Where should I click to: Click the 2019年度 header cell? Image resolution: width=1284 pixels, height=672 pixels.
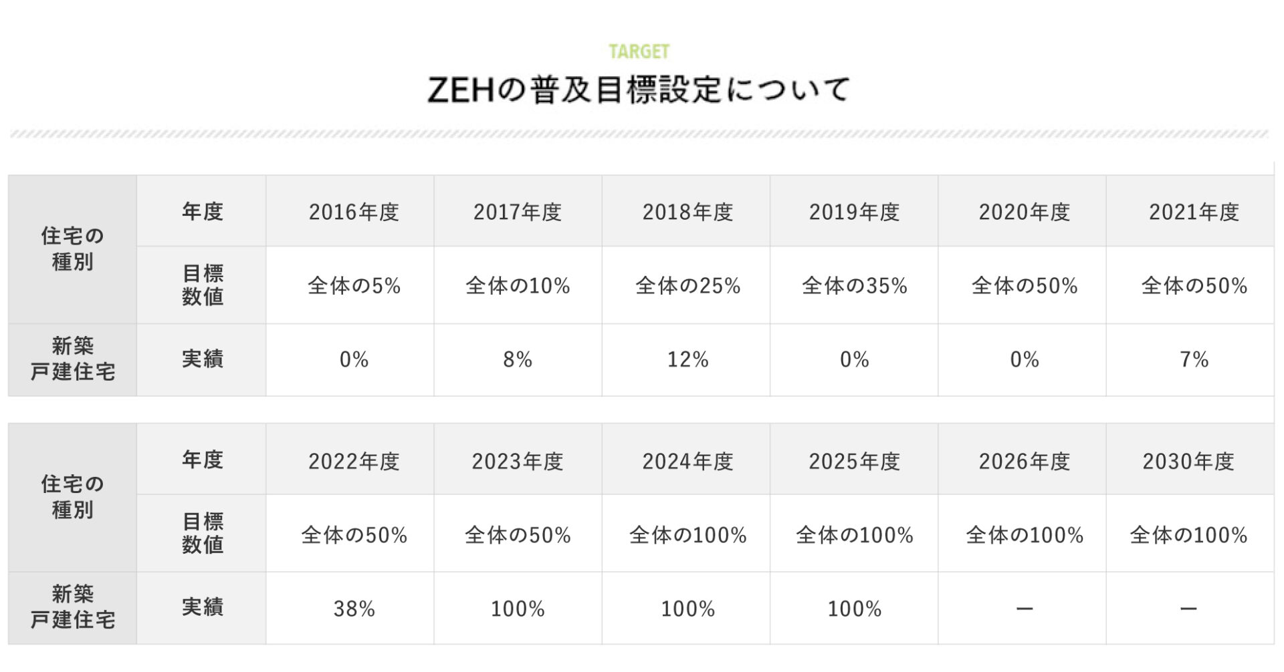(x=854, y=212)
